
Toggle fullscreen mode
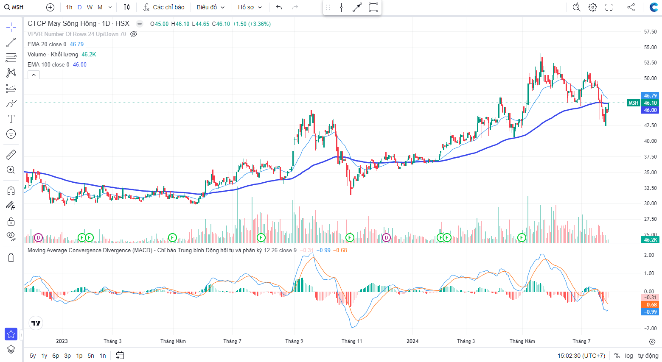(609, 7)
